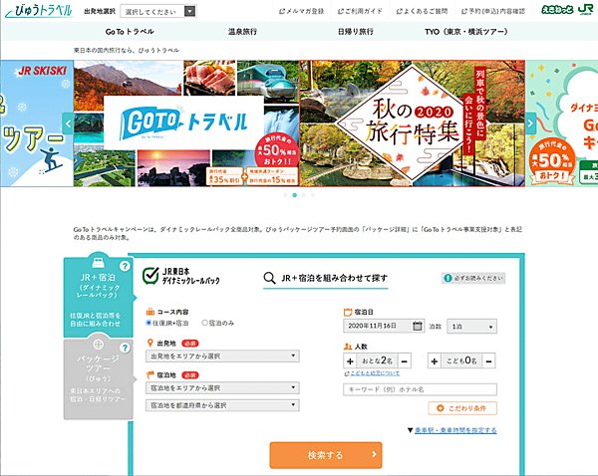Screen dimensions: 598x476
Task: Decrease child count with minus button
Action: point(489,360)
